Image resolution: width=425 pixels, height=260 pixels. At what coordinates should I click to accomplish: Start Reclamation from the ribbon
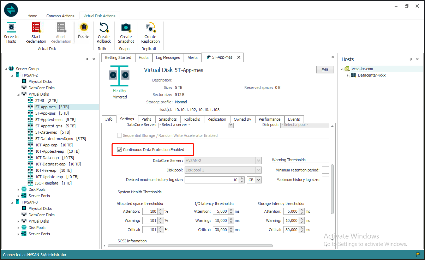[x=36, y=28]
